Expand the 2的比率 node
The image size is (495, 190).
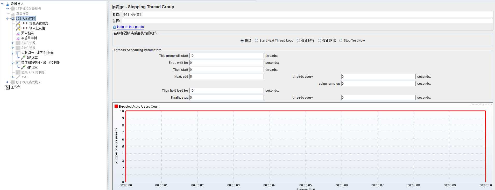click(x=18, y=67)
